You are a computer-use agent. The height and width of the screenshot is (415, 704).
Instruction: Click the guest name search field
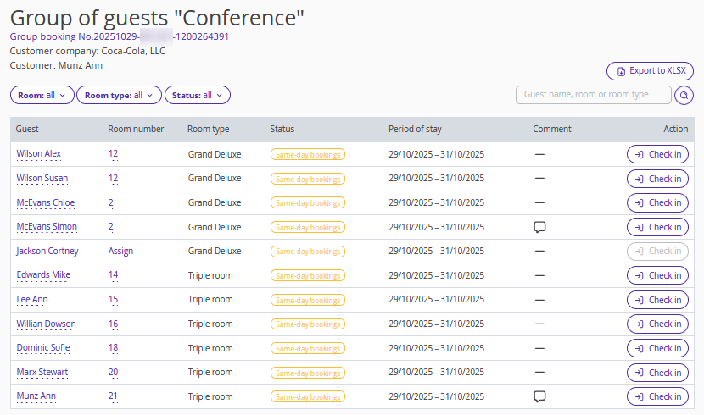click(593, 95)
